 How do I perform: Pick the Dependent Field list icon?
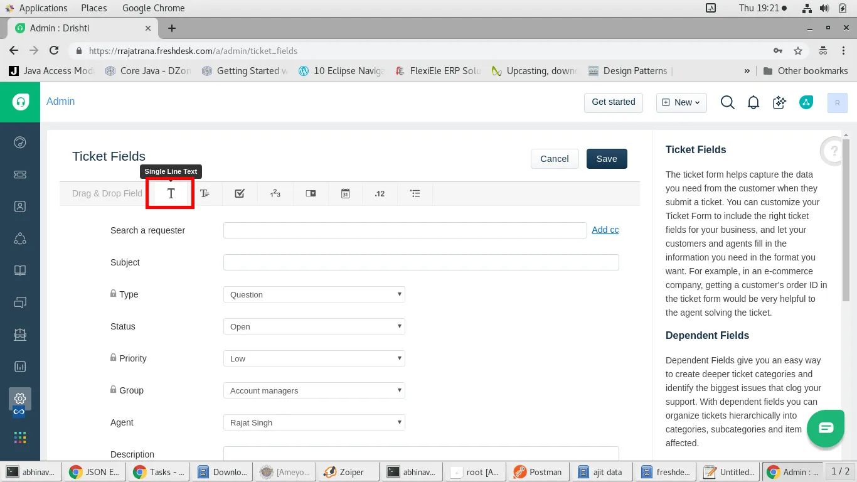pyautogui.click(x=415, y=194)
